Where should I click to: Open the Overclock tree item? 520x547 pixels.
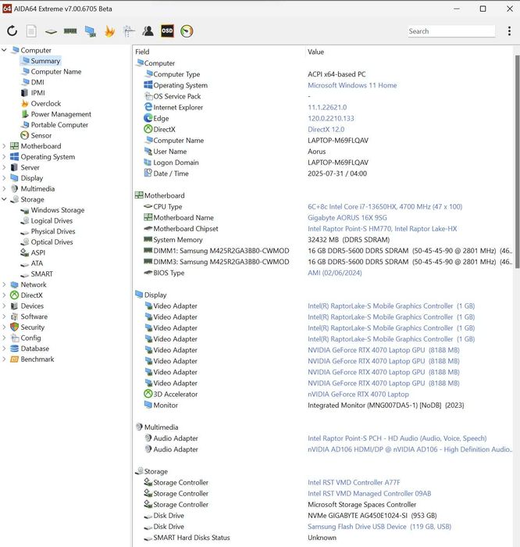45,104
